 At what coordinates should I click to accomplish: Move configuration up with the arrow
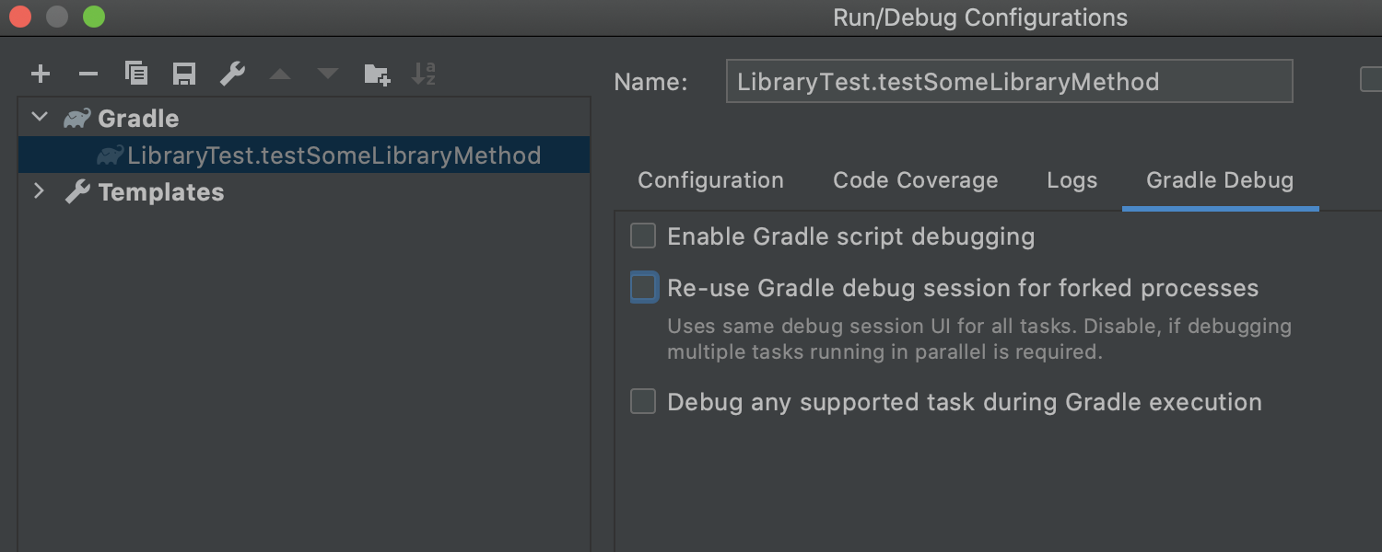coord(280,74)
